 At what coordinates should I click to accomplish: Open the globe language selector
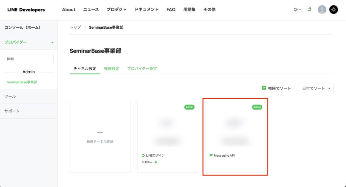(x=297, y=10)
